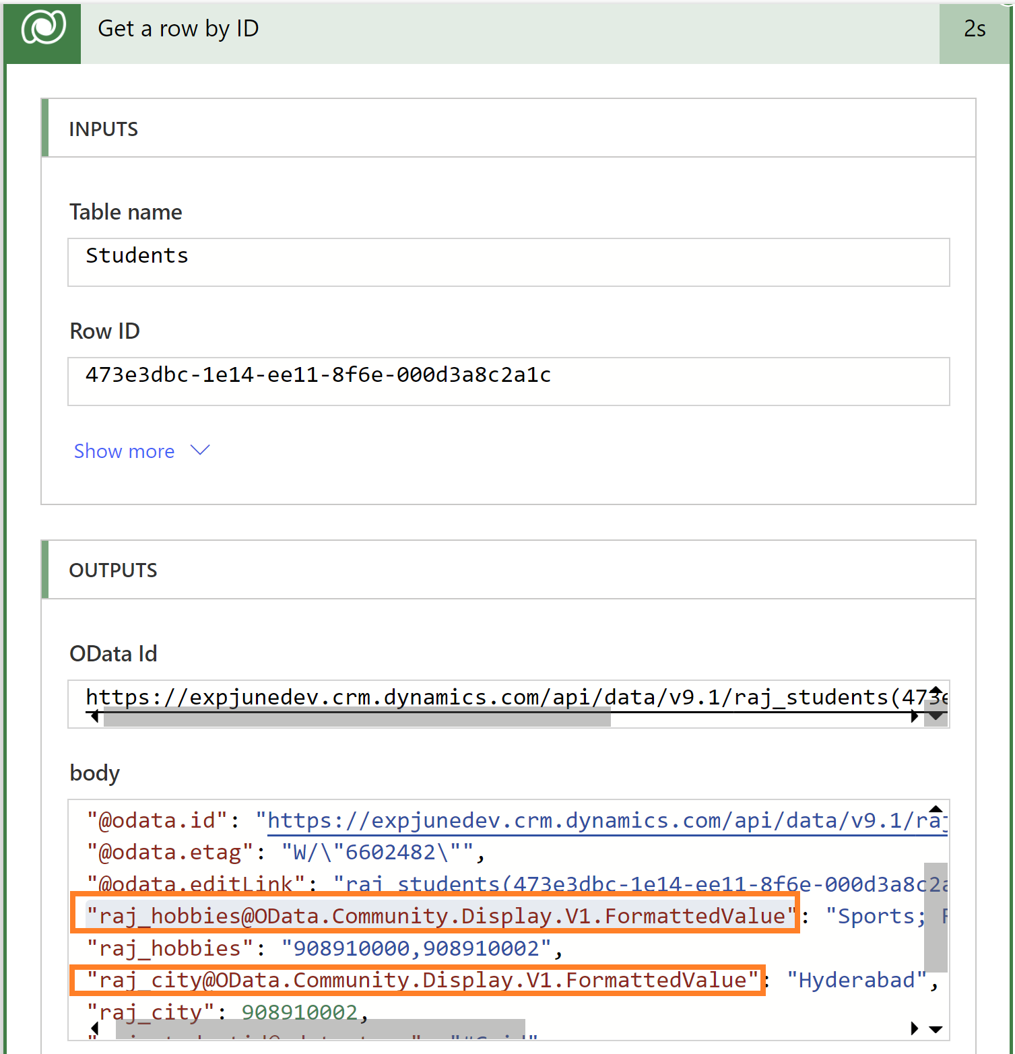Click the 2s duration badge
This screenshot has width=1015, height=1054.
pos(974,29)
